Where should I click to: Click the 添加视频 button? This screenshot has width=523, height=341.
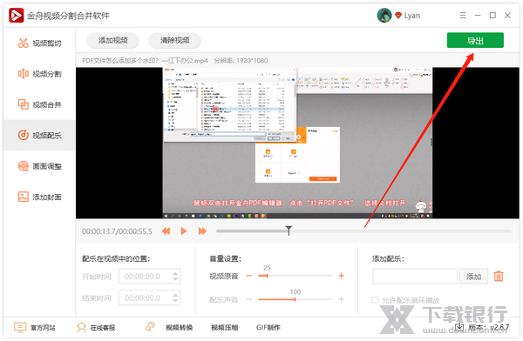pos(112,40)
